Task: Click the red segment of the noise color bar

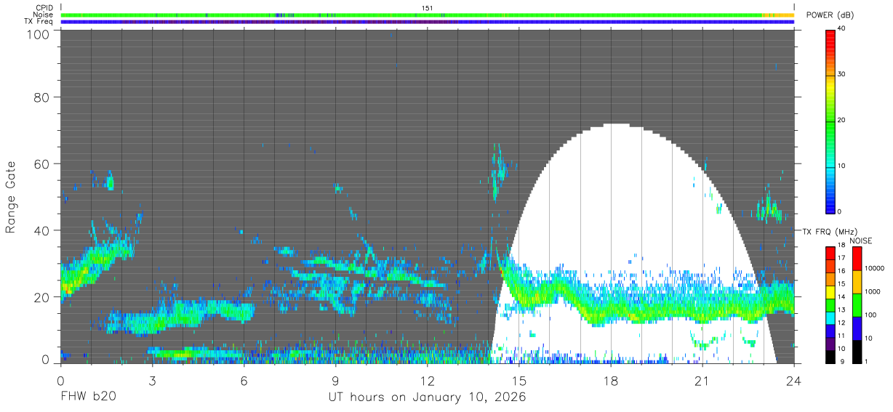Action: [857, 259]
